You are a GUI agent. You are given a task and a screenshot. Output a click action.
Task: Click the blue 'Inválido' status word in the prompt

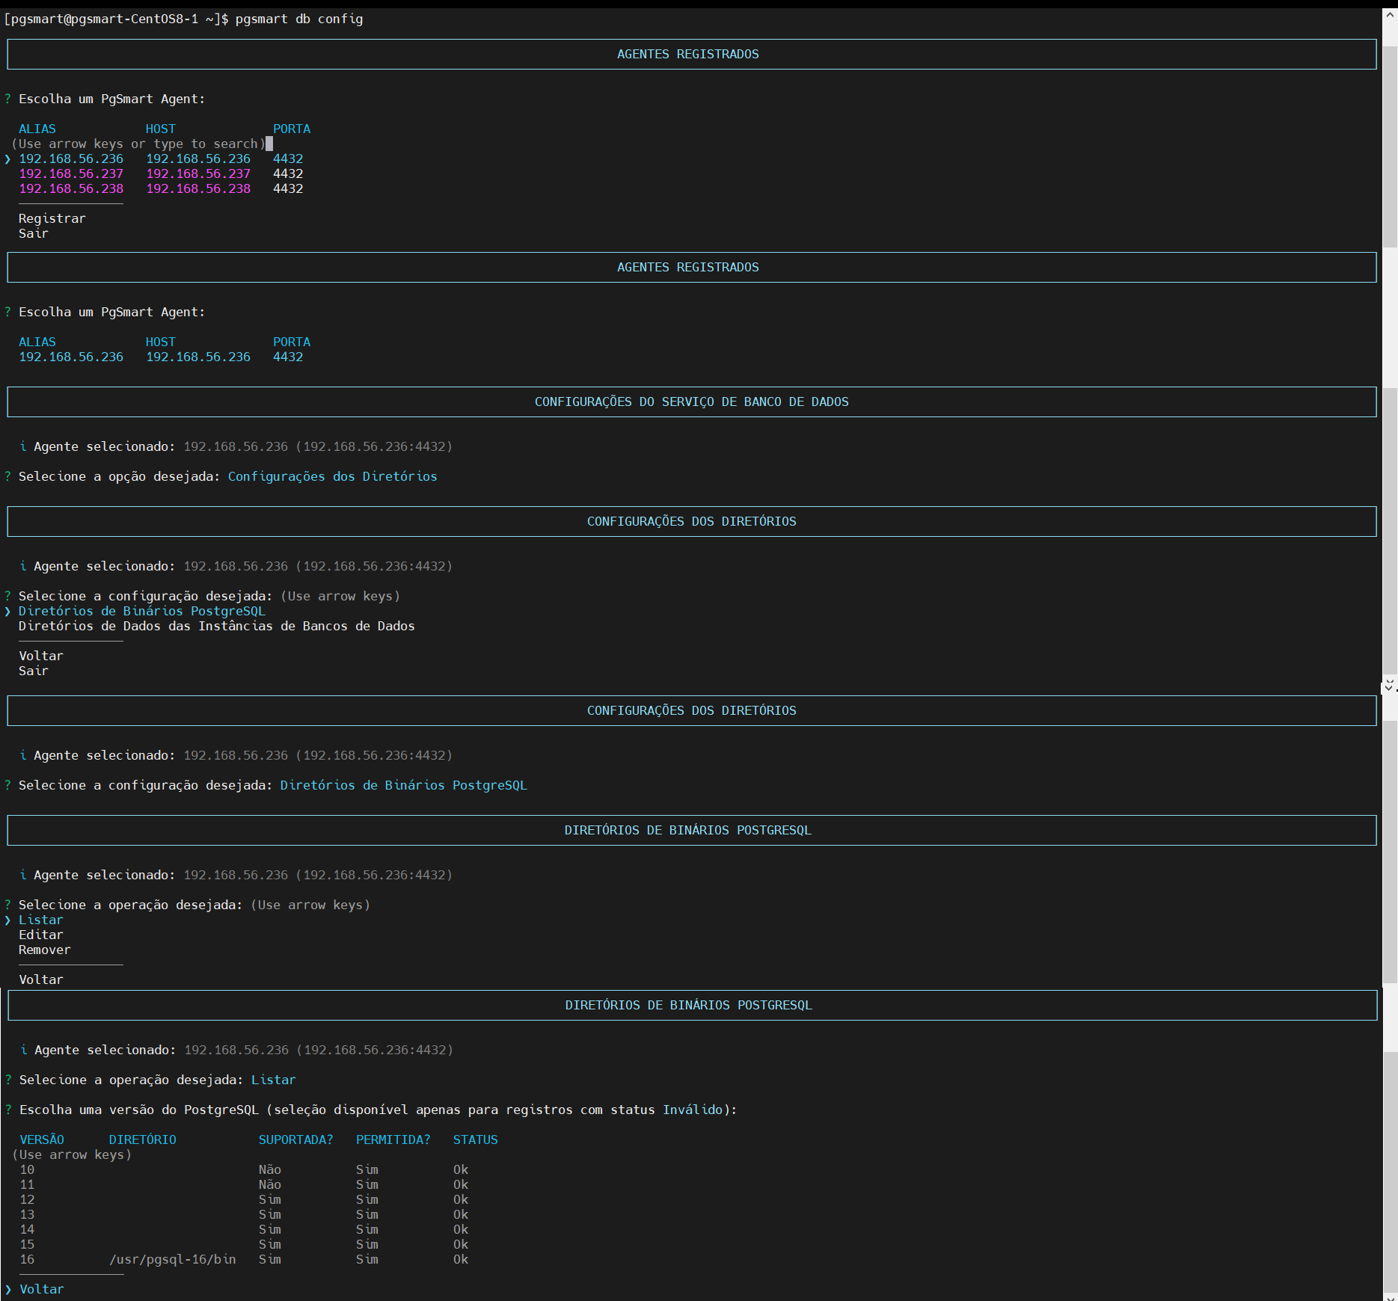[x=693, y=1110]
